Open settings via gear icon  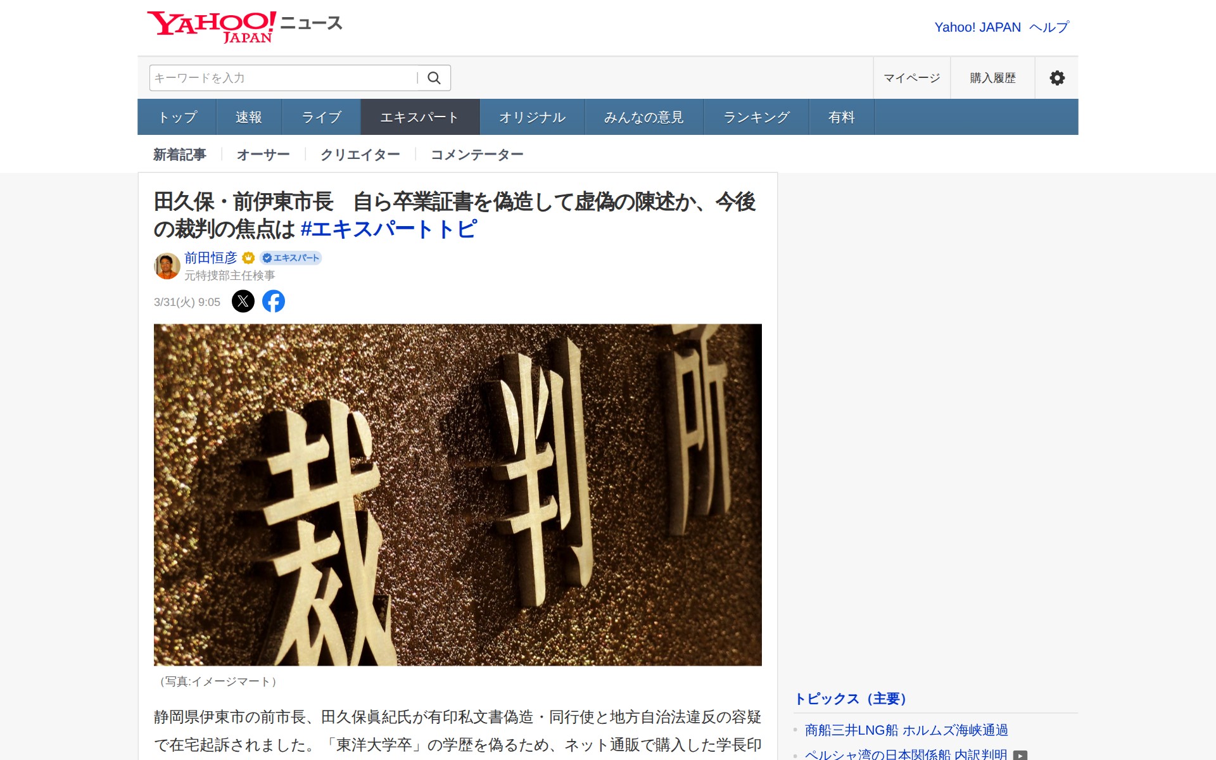[1056, 78]
